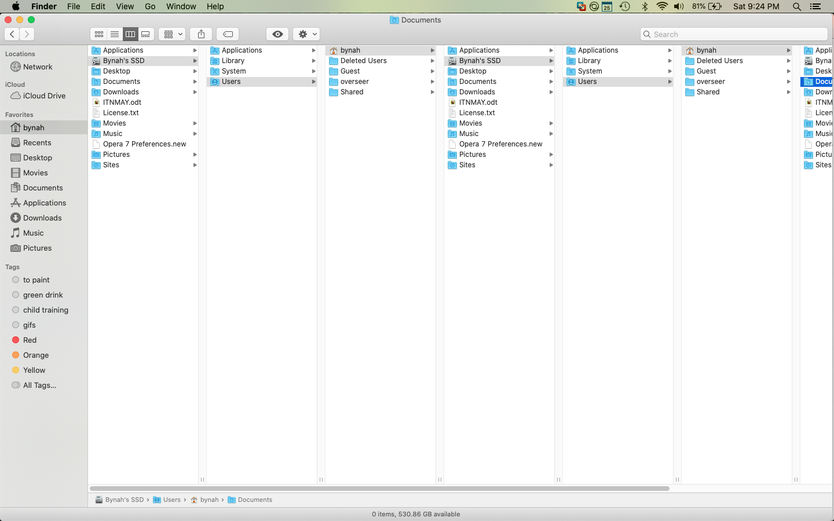Viewport: 834px width, 521px height.
Task: Click the back navigation button
Action: (12, 34)
